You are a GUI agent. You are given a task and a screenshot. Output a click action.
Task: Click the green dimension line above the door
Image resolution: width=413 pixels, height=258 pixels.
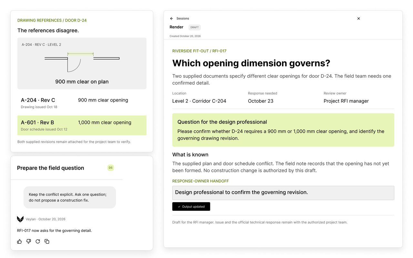click(81, 54)
